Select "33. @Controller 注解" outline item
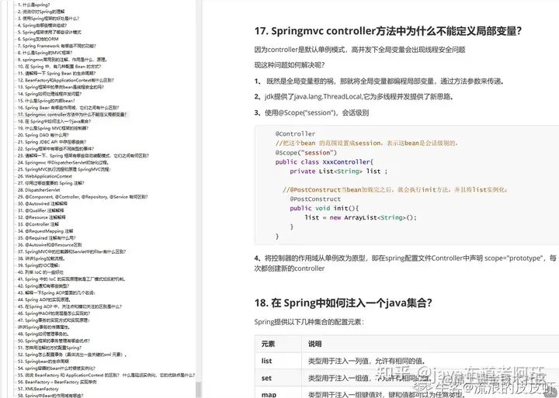Image resolution: width=559 pixels, height=398 pixels. tap(39, 224)
